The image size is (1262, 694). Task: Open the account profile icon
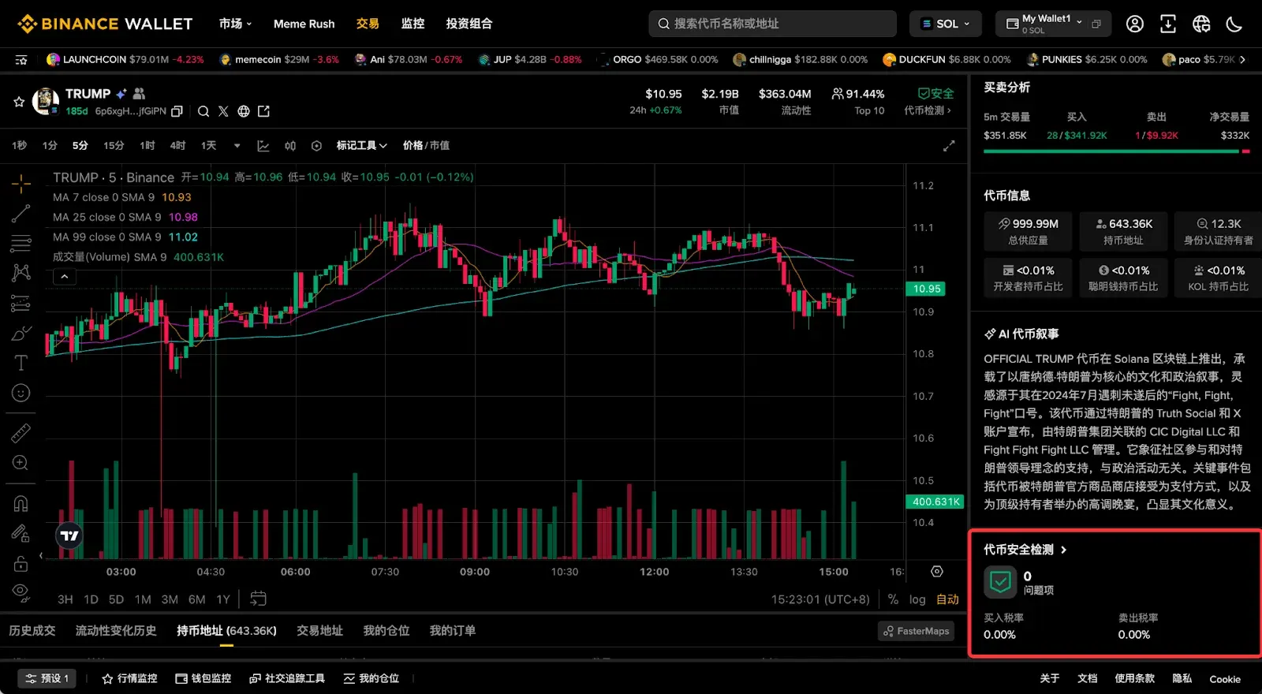tap(1135, 24)
